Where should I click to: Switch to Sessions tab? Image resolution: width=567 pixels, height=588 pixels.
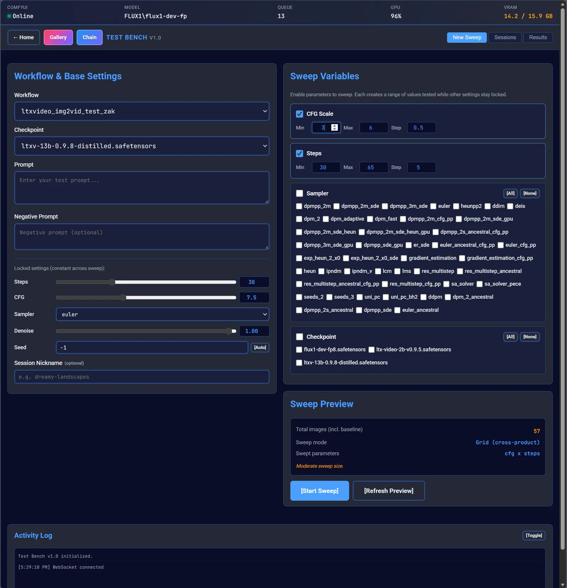(505, 37)
